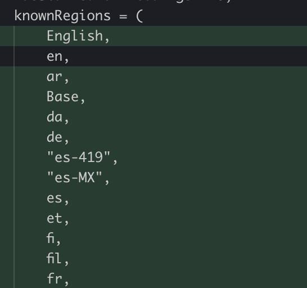Click the de region code
Viewport: 307px width, 288px height.
coord(55,137)
